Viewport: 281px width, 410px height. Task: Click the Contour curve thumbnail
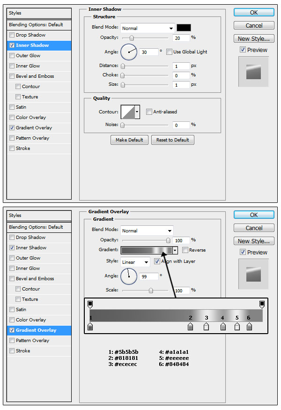(x=128, y=112)
